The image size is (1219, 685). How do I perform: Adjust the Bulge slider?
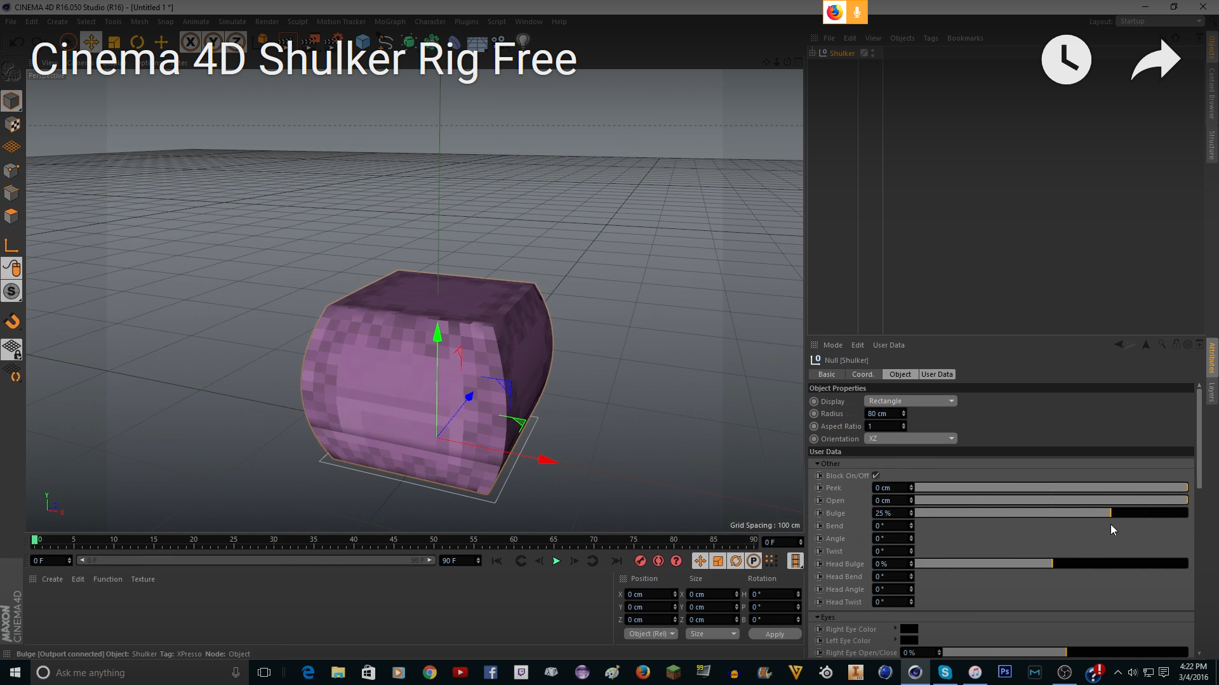[x=1051, y=512]
